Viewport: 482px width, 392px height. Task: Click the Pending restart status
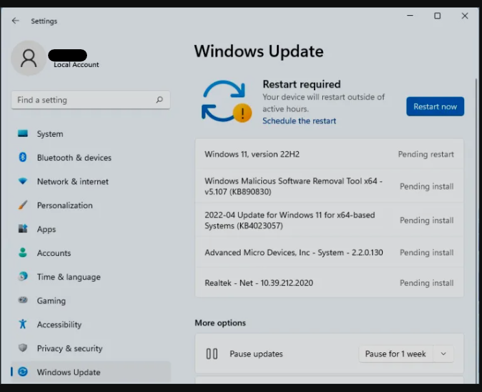(x=426, y=154)
